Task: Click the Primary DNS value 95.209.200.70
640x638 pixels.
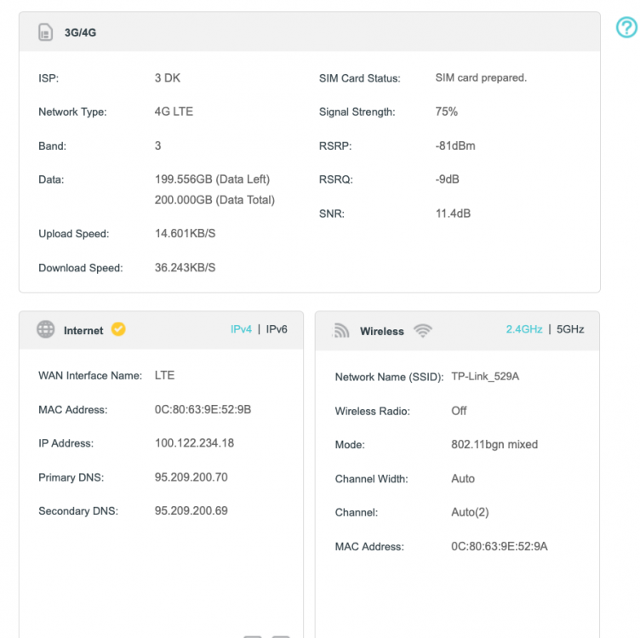Action: 191,477
